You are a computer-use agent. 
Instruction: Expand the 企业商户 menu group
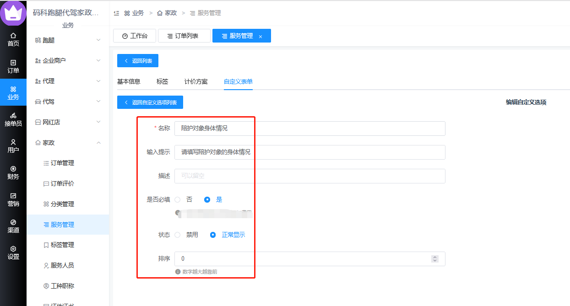point(67,60)
